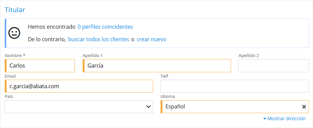This screenshot has height=128, width=313.
Task: Select the 'crear nuevo' link
Action: pos(151,40)
